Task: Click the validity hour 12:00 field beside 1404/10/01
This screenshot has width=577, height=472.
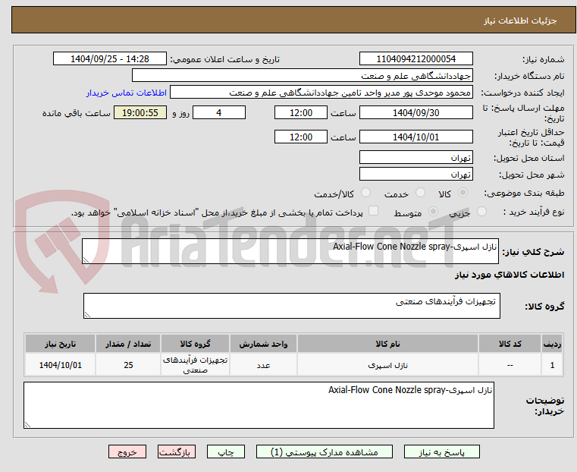Action: click(x=301, y=137)
